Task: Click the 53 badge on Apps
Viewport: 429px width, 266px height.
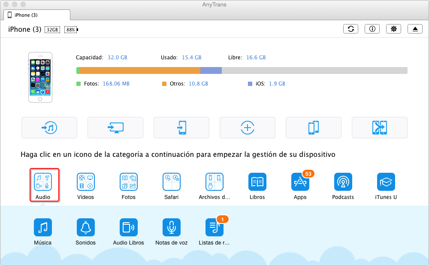Action: click(x=308, y=174)
